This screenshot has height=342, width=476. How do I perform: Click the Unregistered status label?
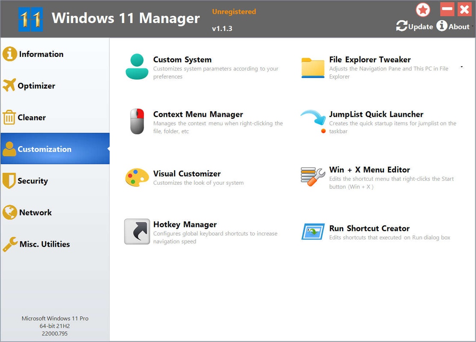pyautogui.click(x=234, y=12)
